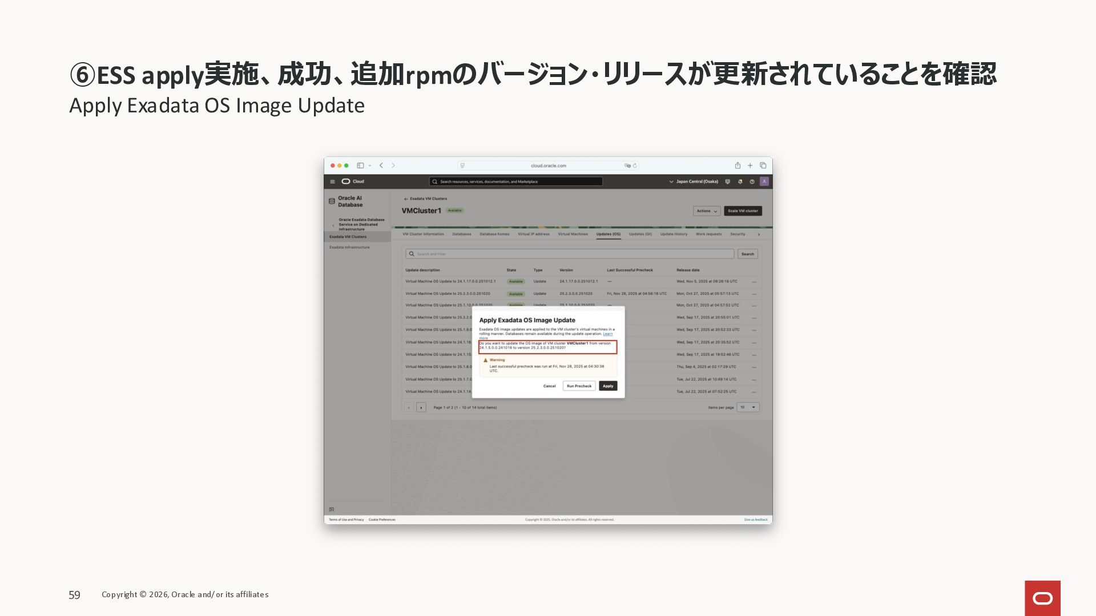Image resolution: width=1096 pixels, height=616 pixels.
Task: Go to next page of updates
Action: [x=421, y=407]
